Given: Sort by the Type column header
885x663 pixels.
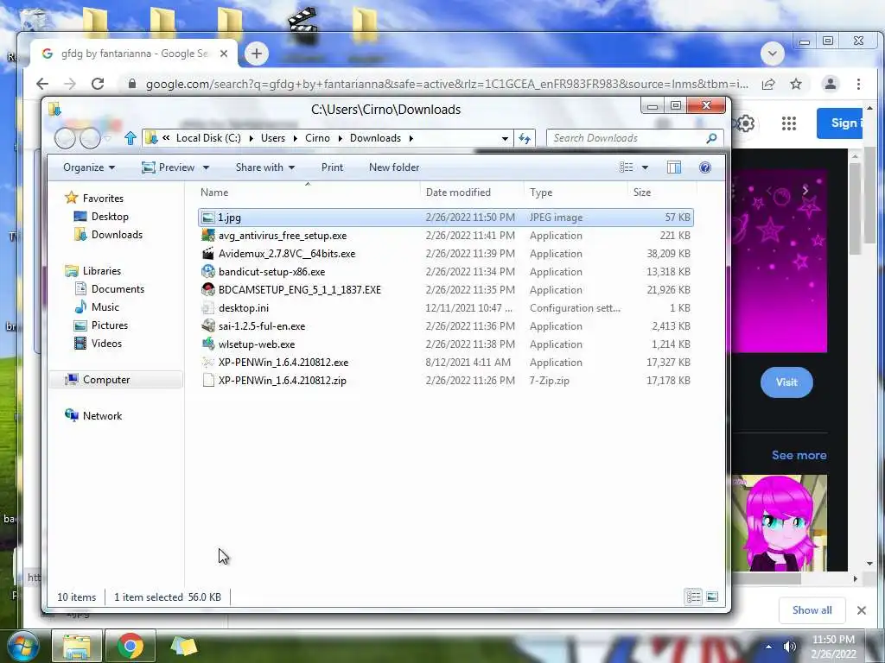Looking at the screenshot, I should (575, 193).
